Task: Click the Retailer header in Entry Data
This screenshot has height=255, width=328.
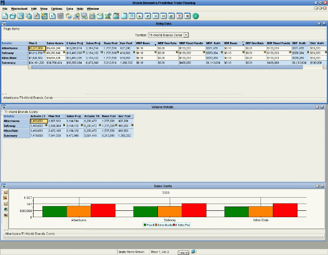Action: (15, 43)
